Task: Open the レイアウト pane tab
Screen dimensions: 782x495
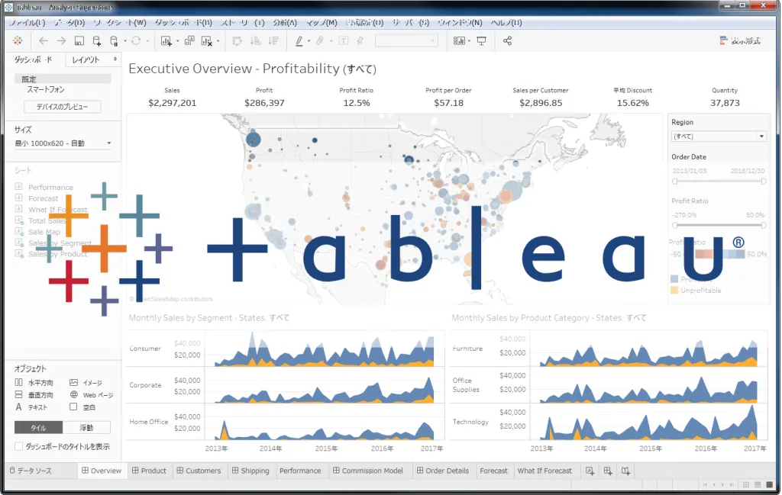Action: pos(90,59)
